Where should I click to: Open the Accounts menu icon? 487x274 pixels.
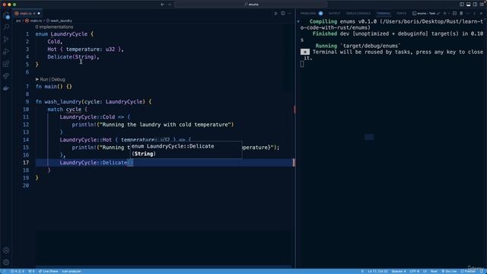[6, 250]
